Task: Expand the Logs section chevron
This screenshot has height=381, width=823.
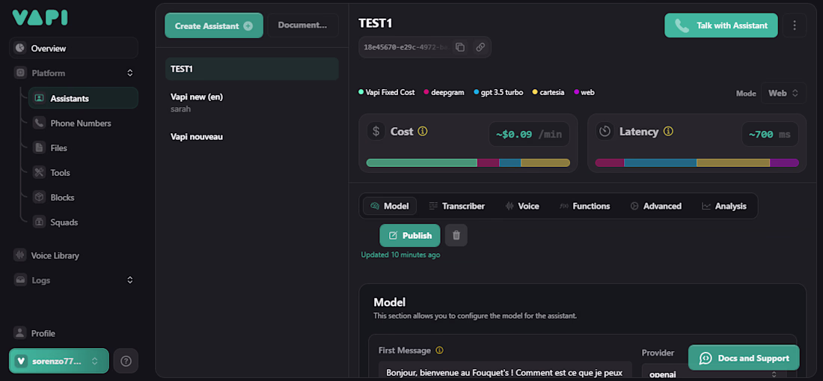Action: coord(130,280)
